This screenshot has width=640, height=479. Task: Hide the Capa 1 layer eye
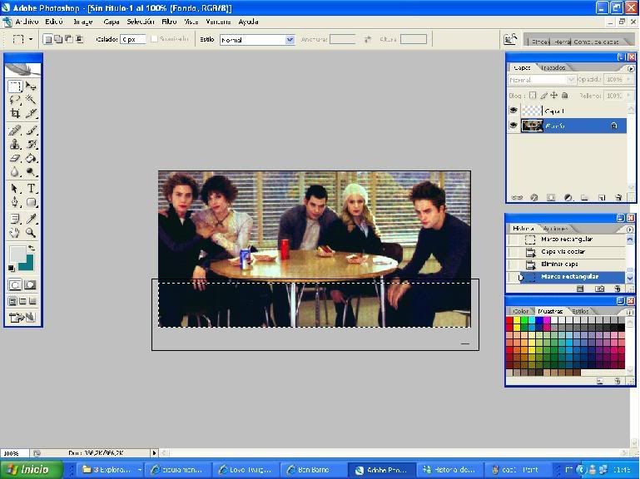coord(513,111)
